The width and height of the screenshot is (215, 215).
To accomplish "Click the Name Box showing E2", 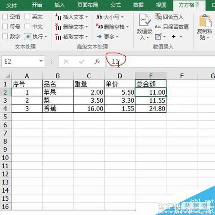I will pos(23,61).
